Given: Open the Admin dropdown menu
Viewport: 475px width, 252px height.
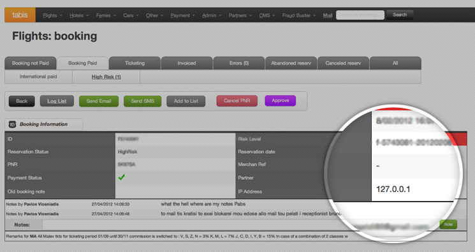Looking at the screenshot, I should pyautogui.click(x=212, y=15).
